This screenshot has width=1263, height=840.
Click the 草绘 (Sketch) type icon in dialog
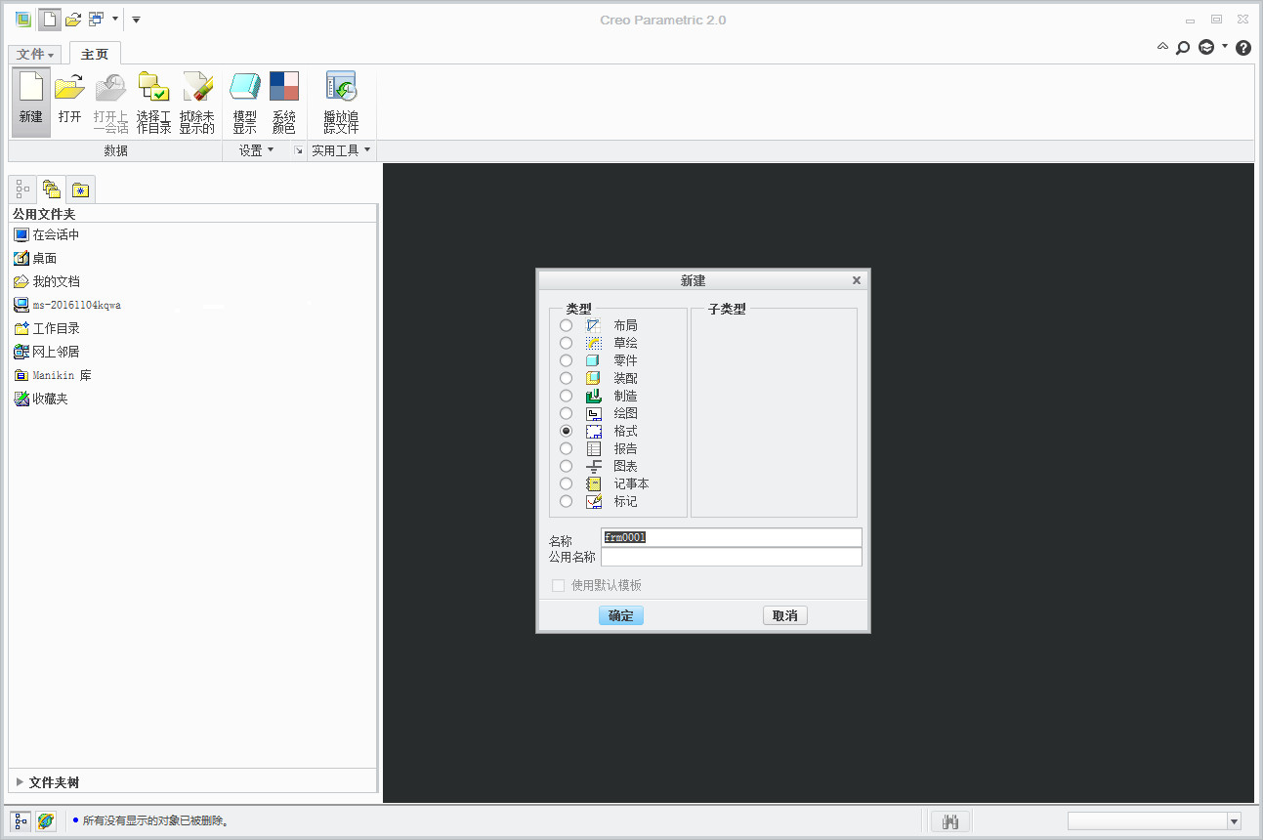click(594, 343)
